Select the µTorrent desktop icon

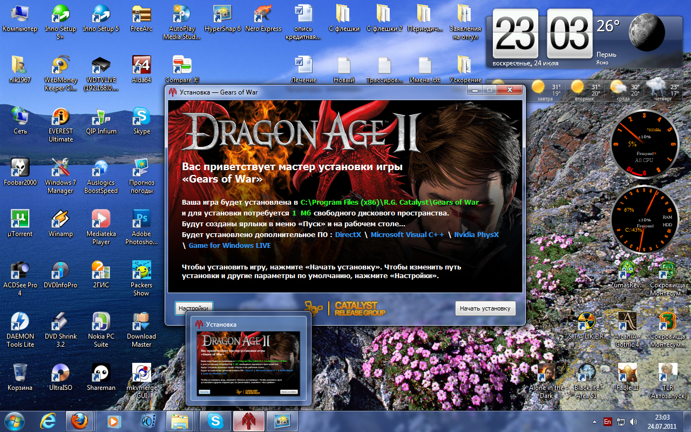(20, 223)
